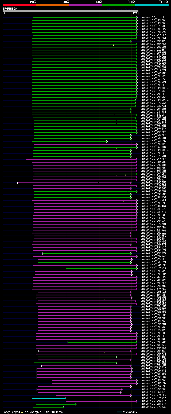Click the UniRef100_B9N404 label
The width and height of the screenshot is (171, 414).
(153, 41)
